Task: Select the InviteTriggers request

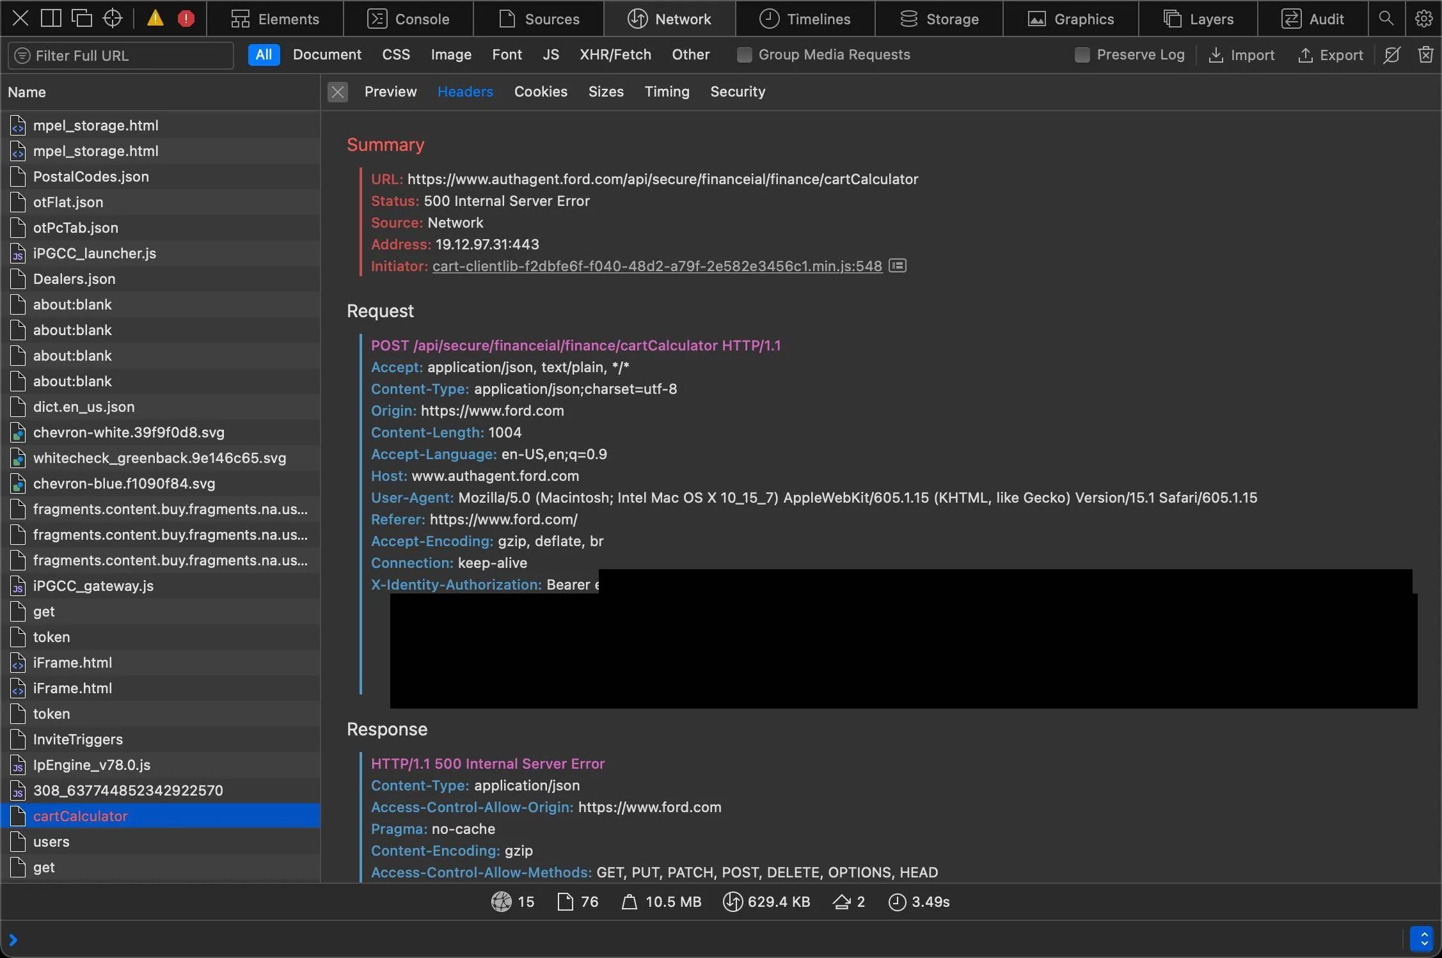Action: coord(160,739)
